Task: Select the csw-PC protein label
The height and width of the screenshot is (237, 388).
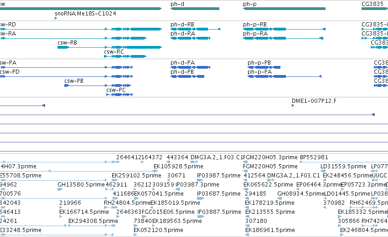Action: [116, 90]
